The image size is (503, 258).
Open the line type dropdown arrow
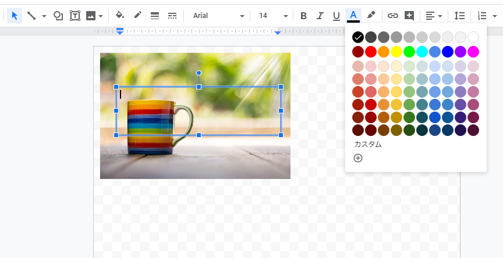[x=44, y=16]
